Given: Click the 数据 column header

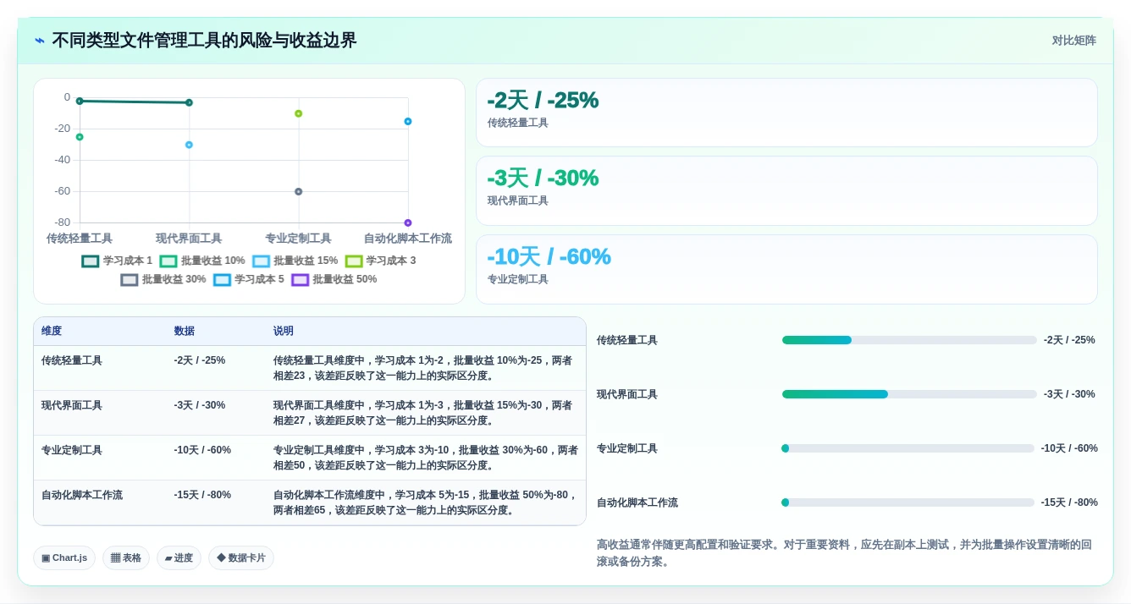Looking at the screenshot, I should (x=185, y=331).
